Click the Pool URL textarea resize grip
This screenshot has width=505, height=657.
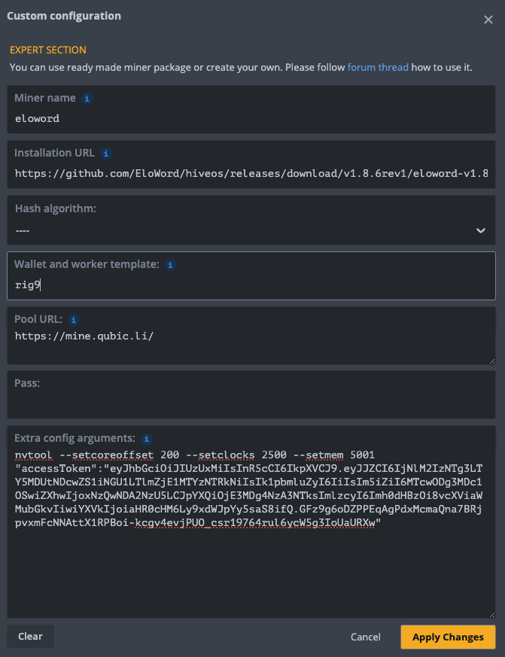coord(493,362)
